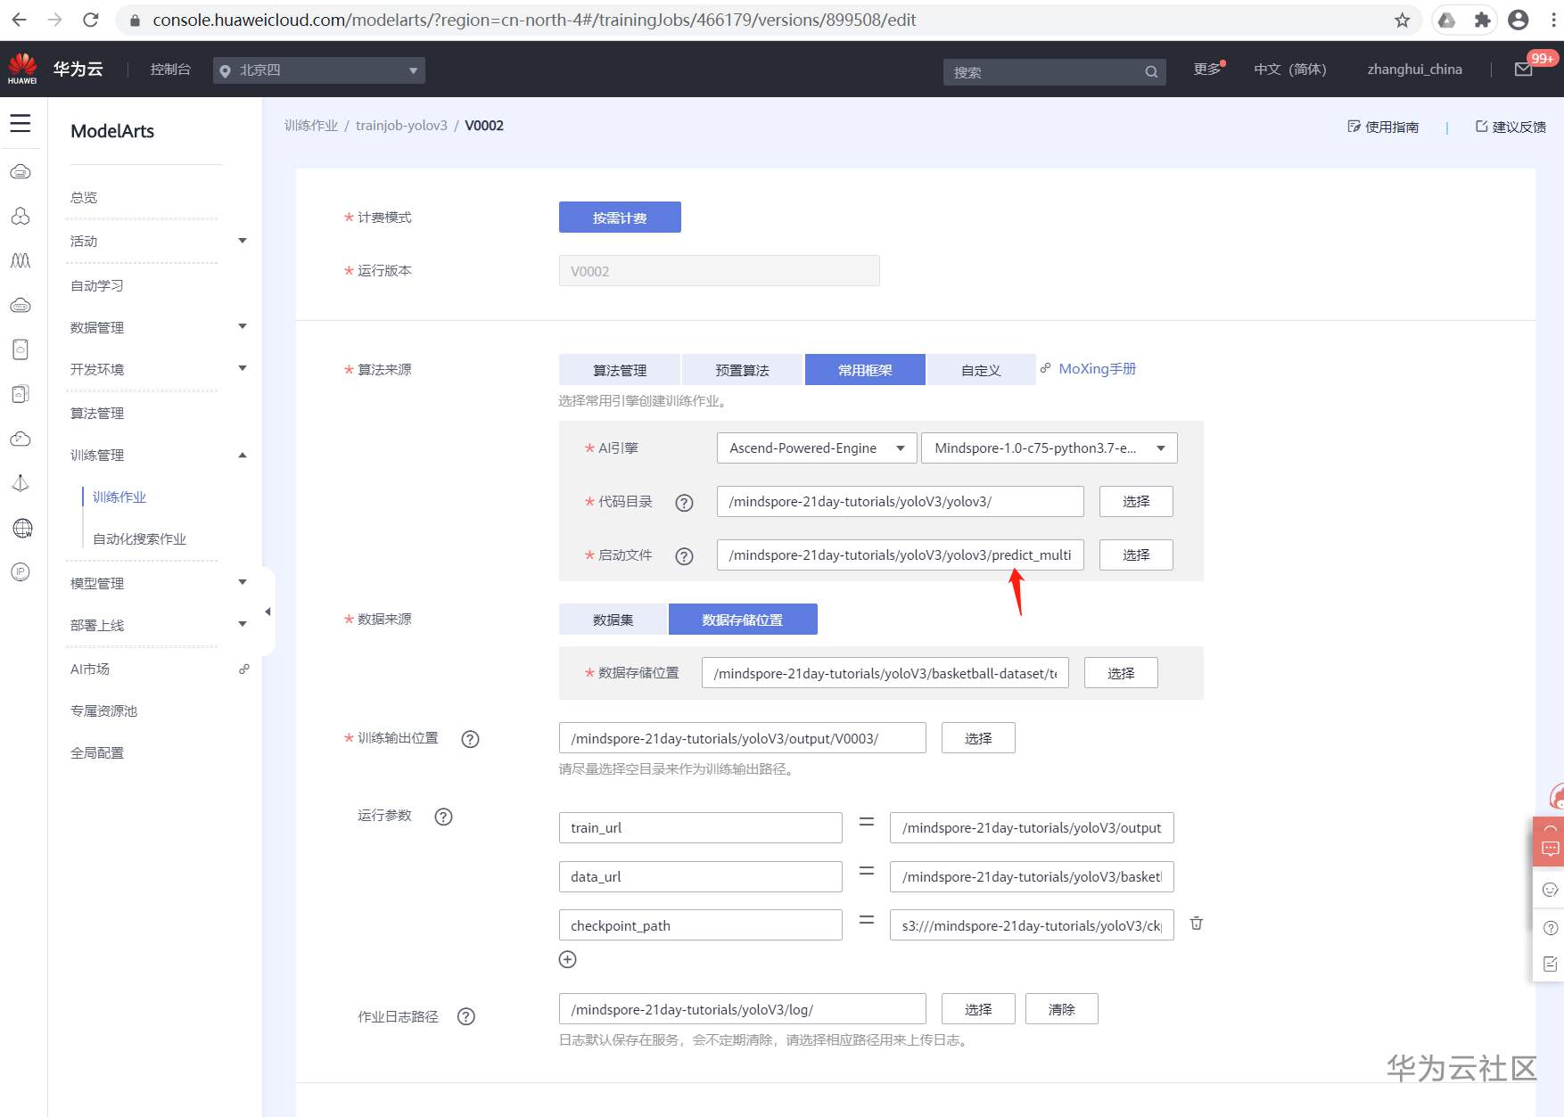Open the Mindspore-1.0-c75-python3.7 version dropdown

[x=1049, y=448]
